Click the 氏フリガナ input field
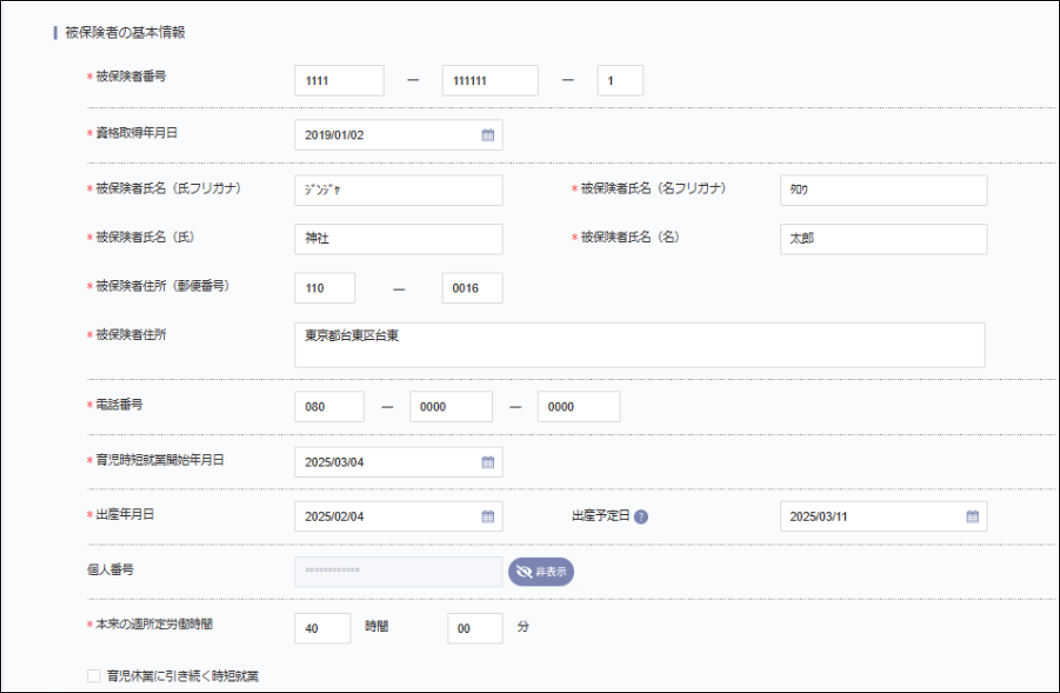The width and height of the screenshot is (1060, 693). coord(398,190)
